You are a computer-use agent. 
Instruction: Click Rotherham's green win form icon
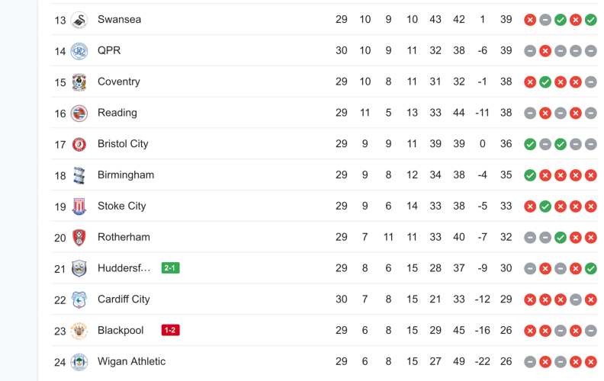click(561, 238)
